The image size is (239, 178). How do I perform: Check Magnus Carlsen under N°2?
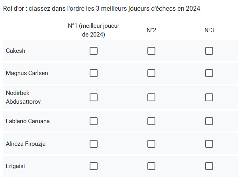151,73
